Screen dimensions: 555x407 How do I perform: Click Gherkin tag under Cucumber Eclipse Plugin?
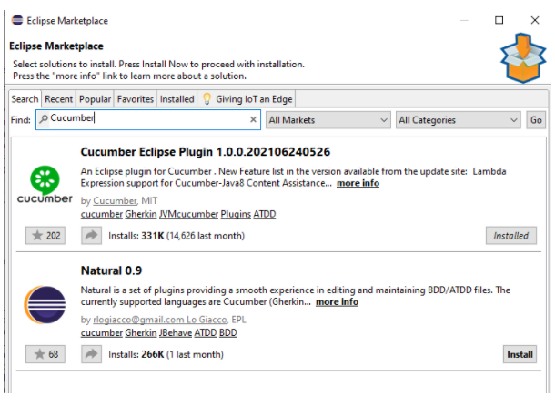tap(141, 214)
